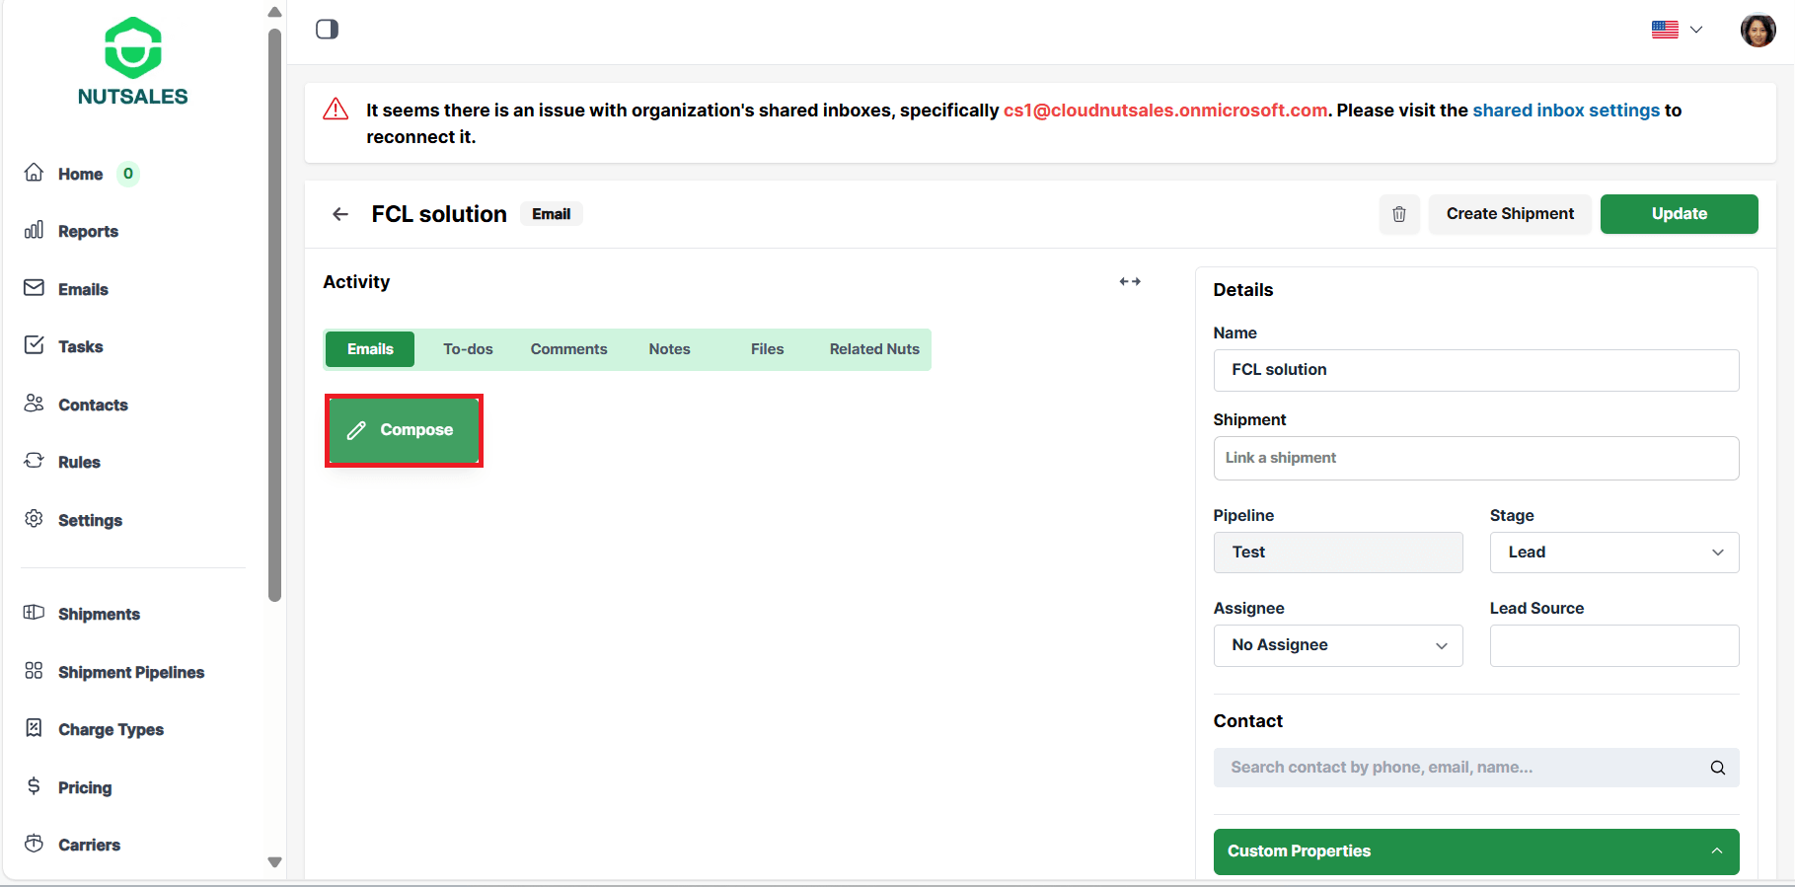Viewport: 1795px width, 887px height.
Task: Click the Link a shipment field
Action: [1476, 458]
